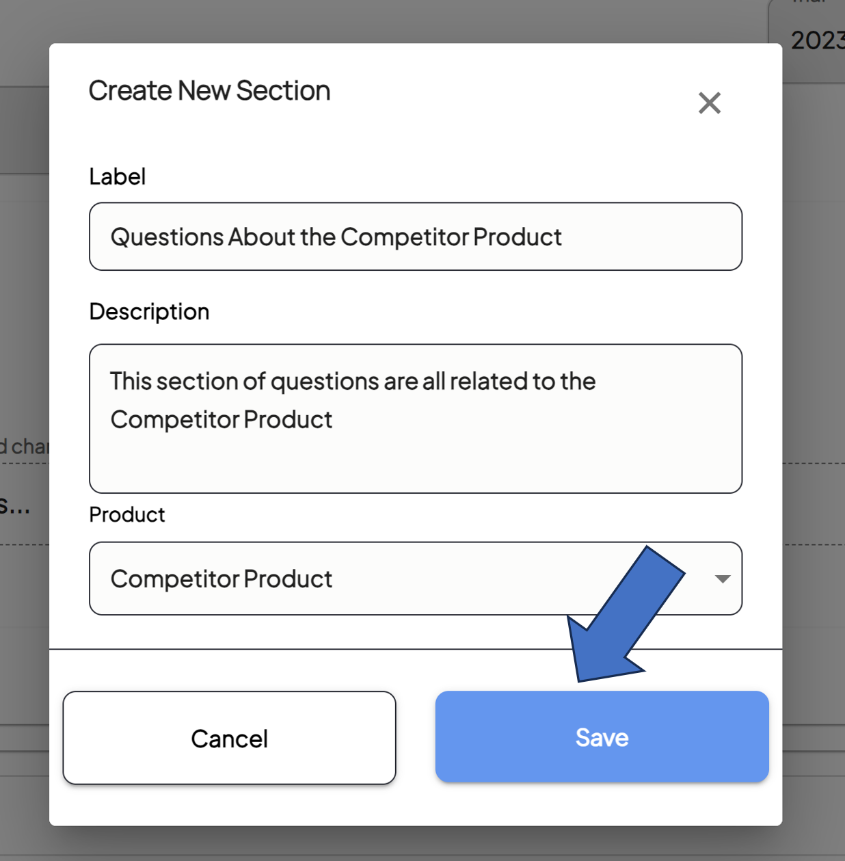
Task: Place cursor after "Competitor Product" in Description
Action: tap(334, 419)
